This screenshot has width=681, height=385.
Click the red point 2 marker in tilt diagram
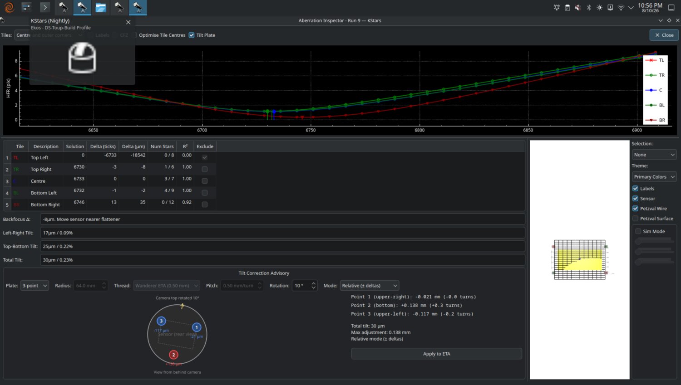click(x=173, y=355)
